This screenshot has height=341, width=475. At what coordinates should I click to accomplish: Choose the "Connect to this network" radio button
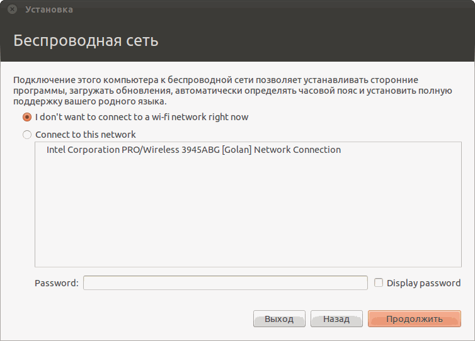[x=27, y=135]
